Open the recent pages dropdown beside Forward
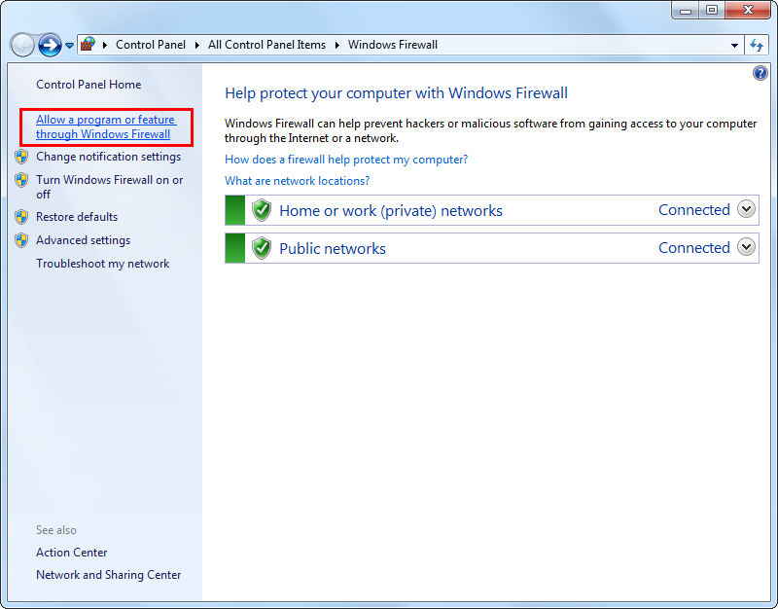 click(x=69, y=46)
